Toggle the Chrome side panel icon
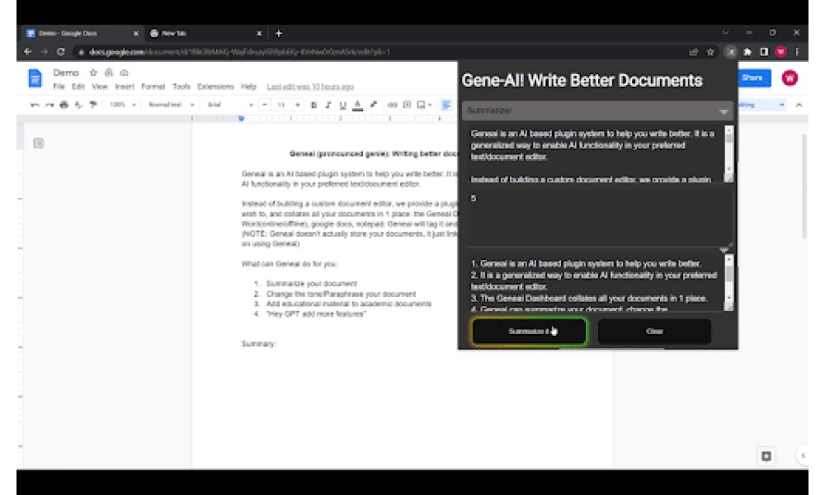The height and width of the screenshot is (495, 825). click(764, 51)
